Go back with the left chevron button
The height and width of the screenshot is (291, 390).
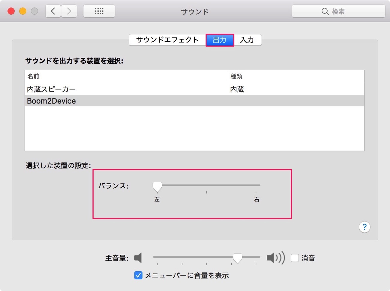53,11
